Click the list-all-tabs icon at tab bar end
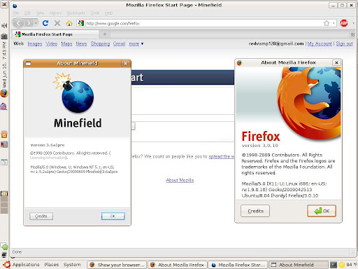Image resolution: width=358 pixels, height=269 pixels. pyautogui.click(x=352, y=34)
